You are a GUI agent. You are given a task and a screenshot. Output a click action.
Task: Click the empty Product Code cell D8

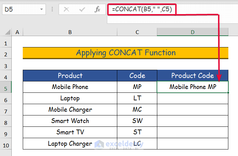192,121
